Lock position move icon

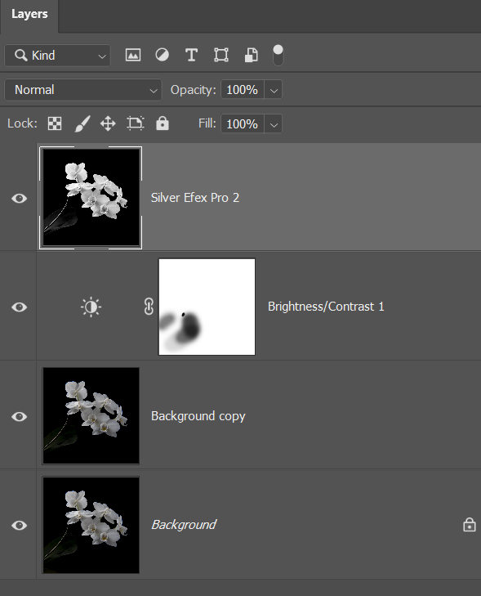pos(108,123)
